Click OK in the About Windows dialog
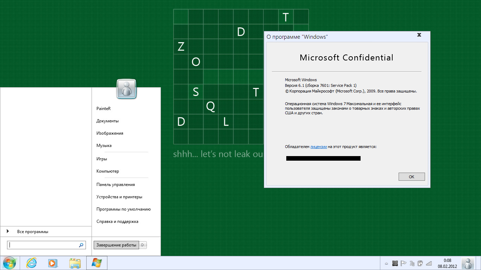The width and height of the screenshot is (481, 270). (412, 177)
